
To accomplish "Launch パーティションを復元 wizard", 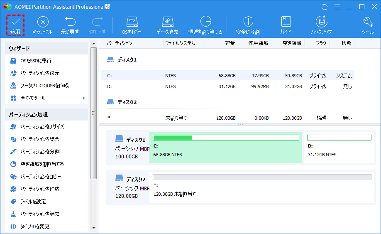I will (35, 73).
